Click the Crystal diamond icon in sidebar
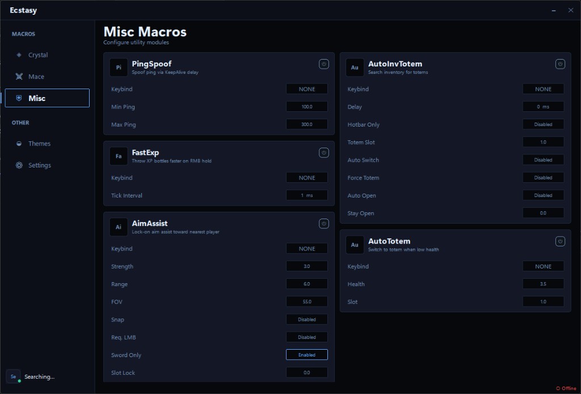This screenshot has width=581, height=394. pyautogui.click(x=19, y=55)
